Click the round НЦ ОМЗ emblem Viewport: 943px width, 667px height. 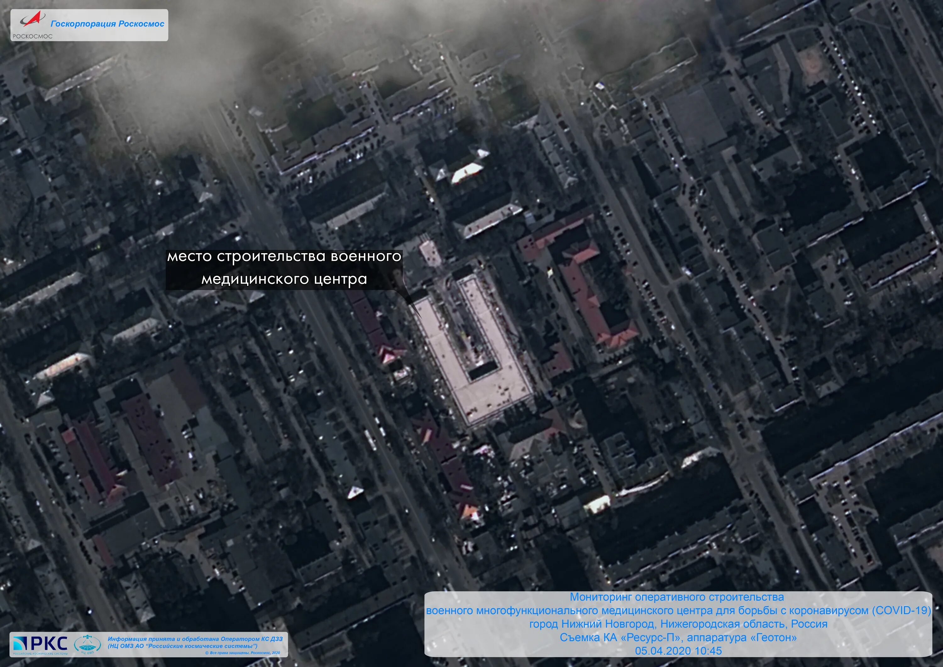[87, 644]
